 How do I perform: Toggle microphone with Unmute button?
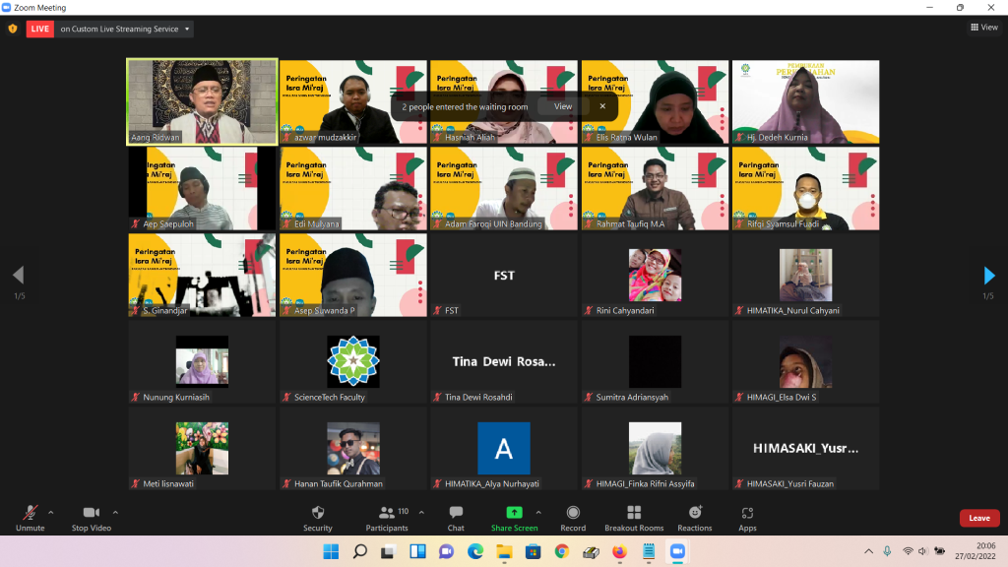(31, 514)
